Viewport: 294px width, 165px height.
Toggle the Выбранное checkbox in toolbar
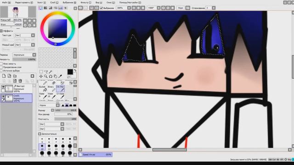[102, 8]
